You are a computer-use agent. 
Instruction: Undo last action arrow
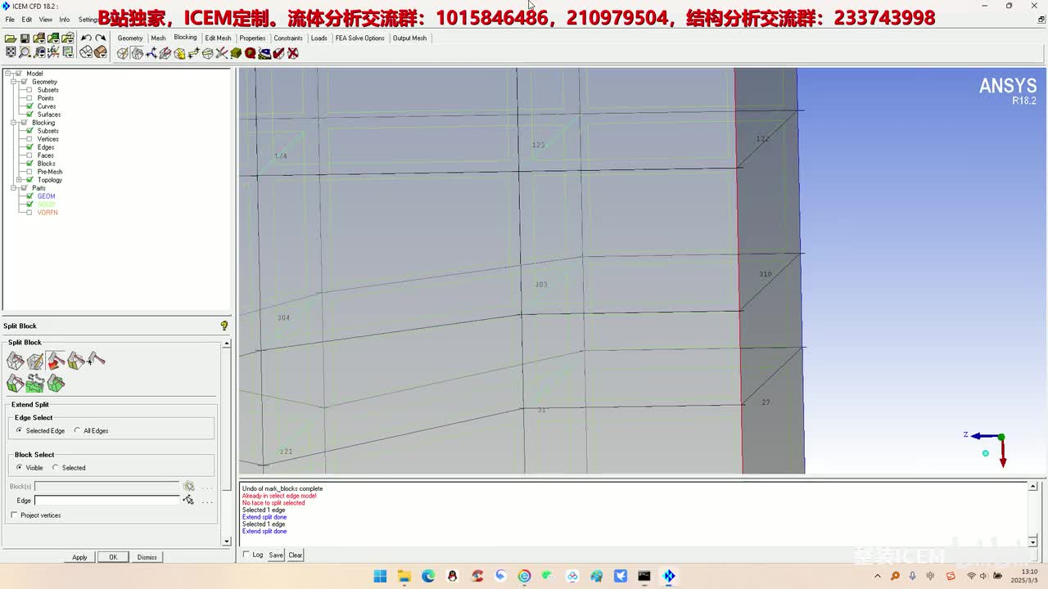[86, 38]
